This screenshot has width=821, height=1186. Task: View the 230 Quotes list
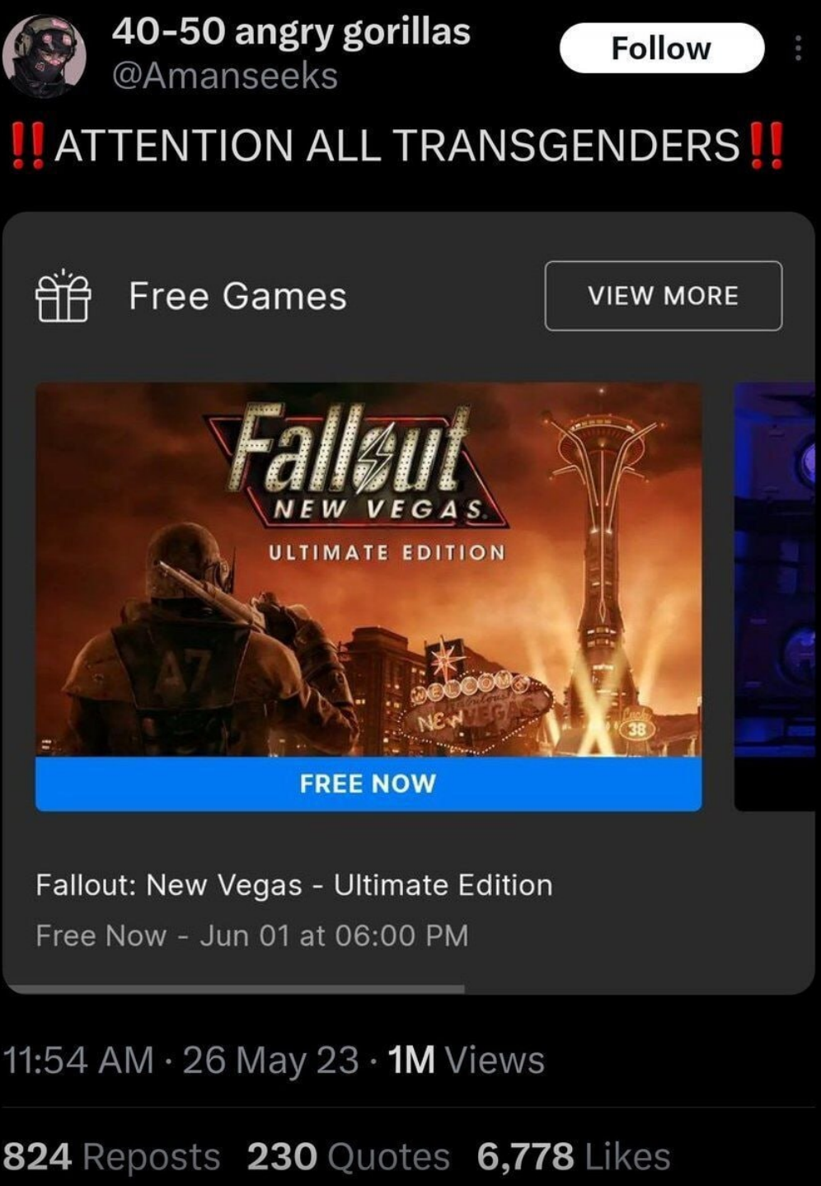tap(348, 1156)
